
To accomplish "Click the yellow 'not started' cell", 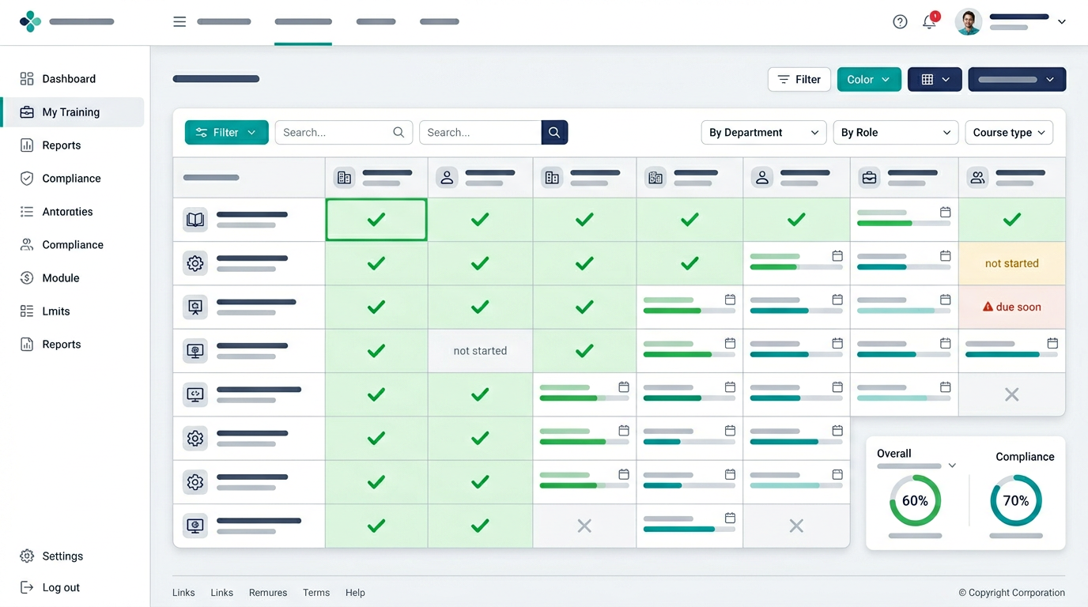I will tap(1012, 263).
